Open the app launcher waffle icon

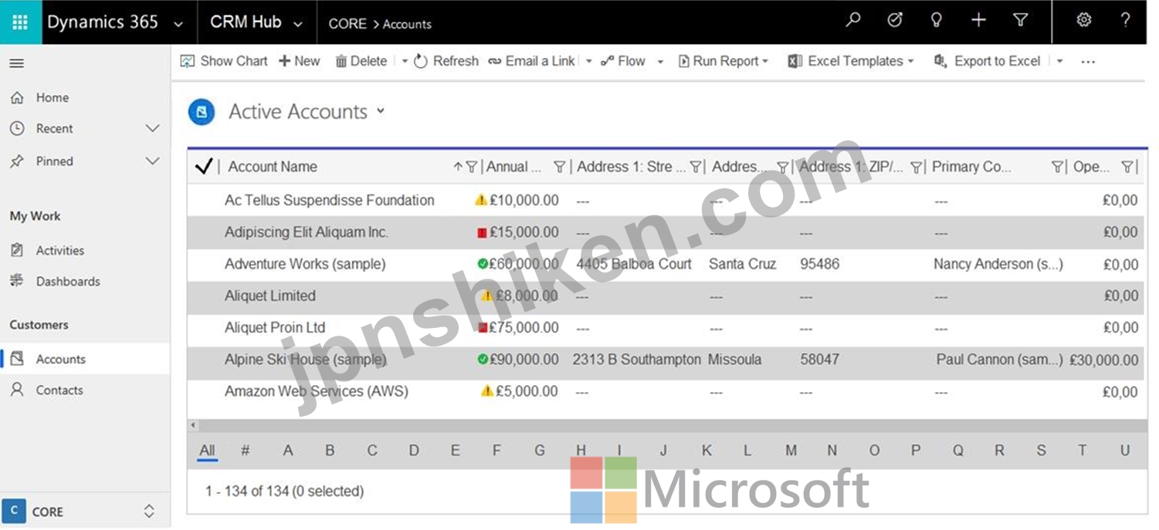[20, 22]
